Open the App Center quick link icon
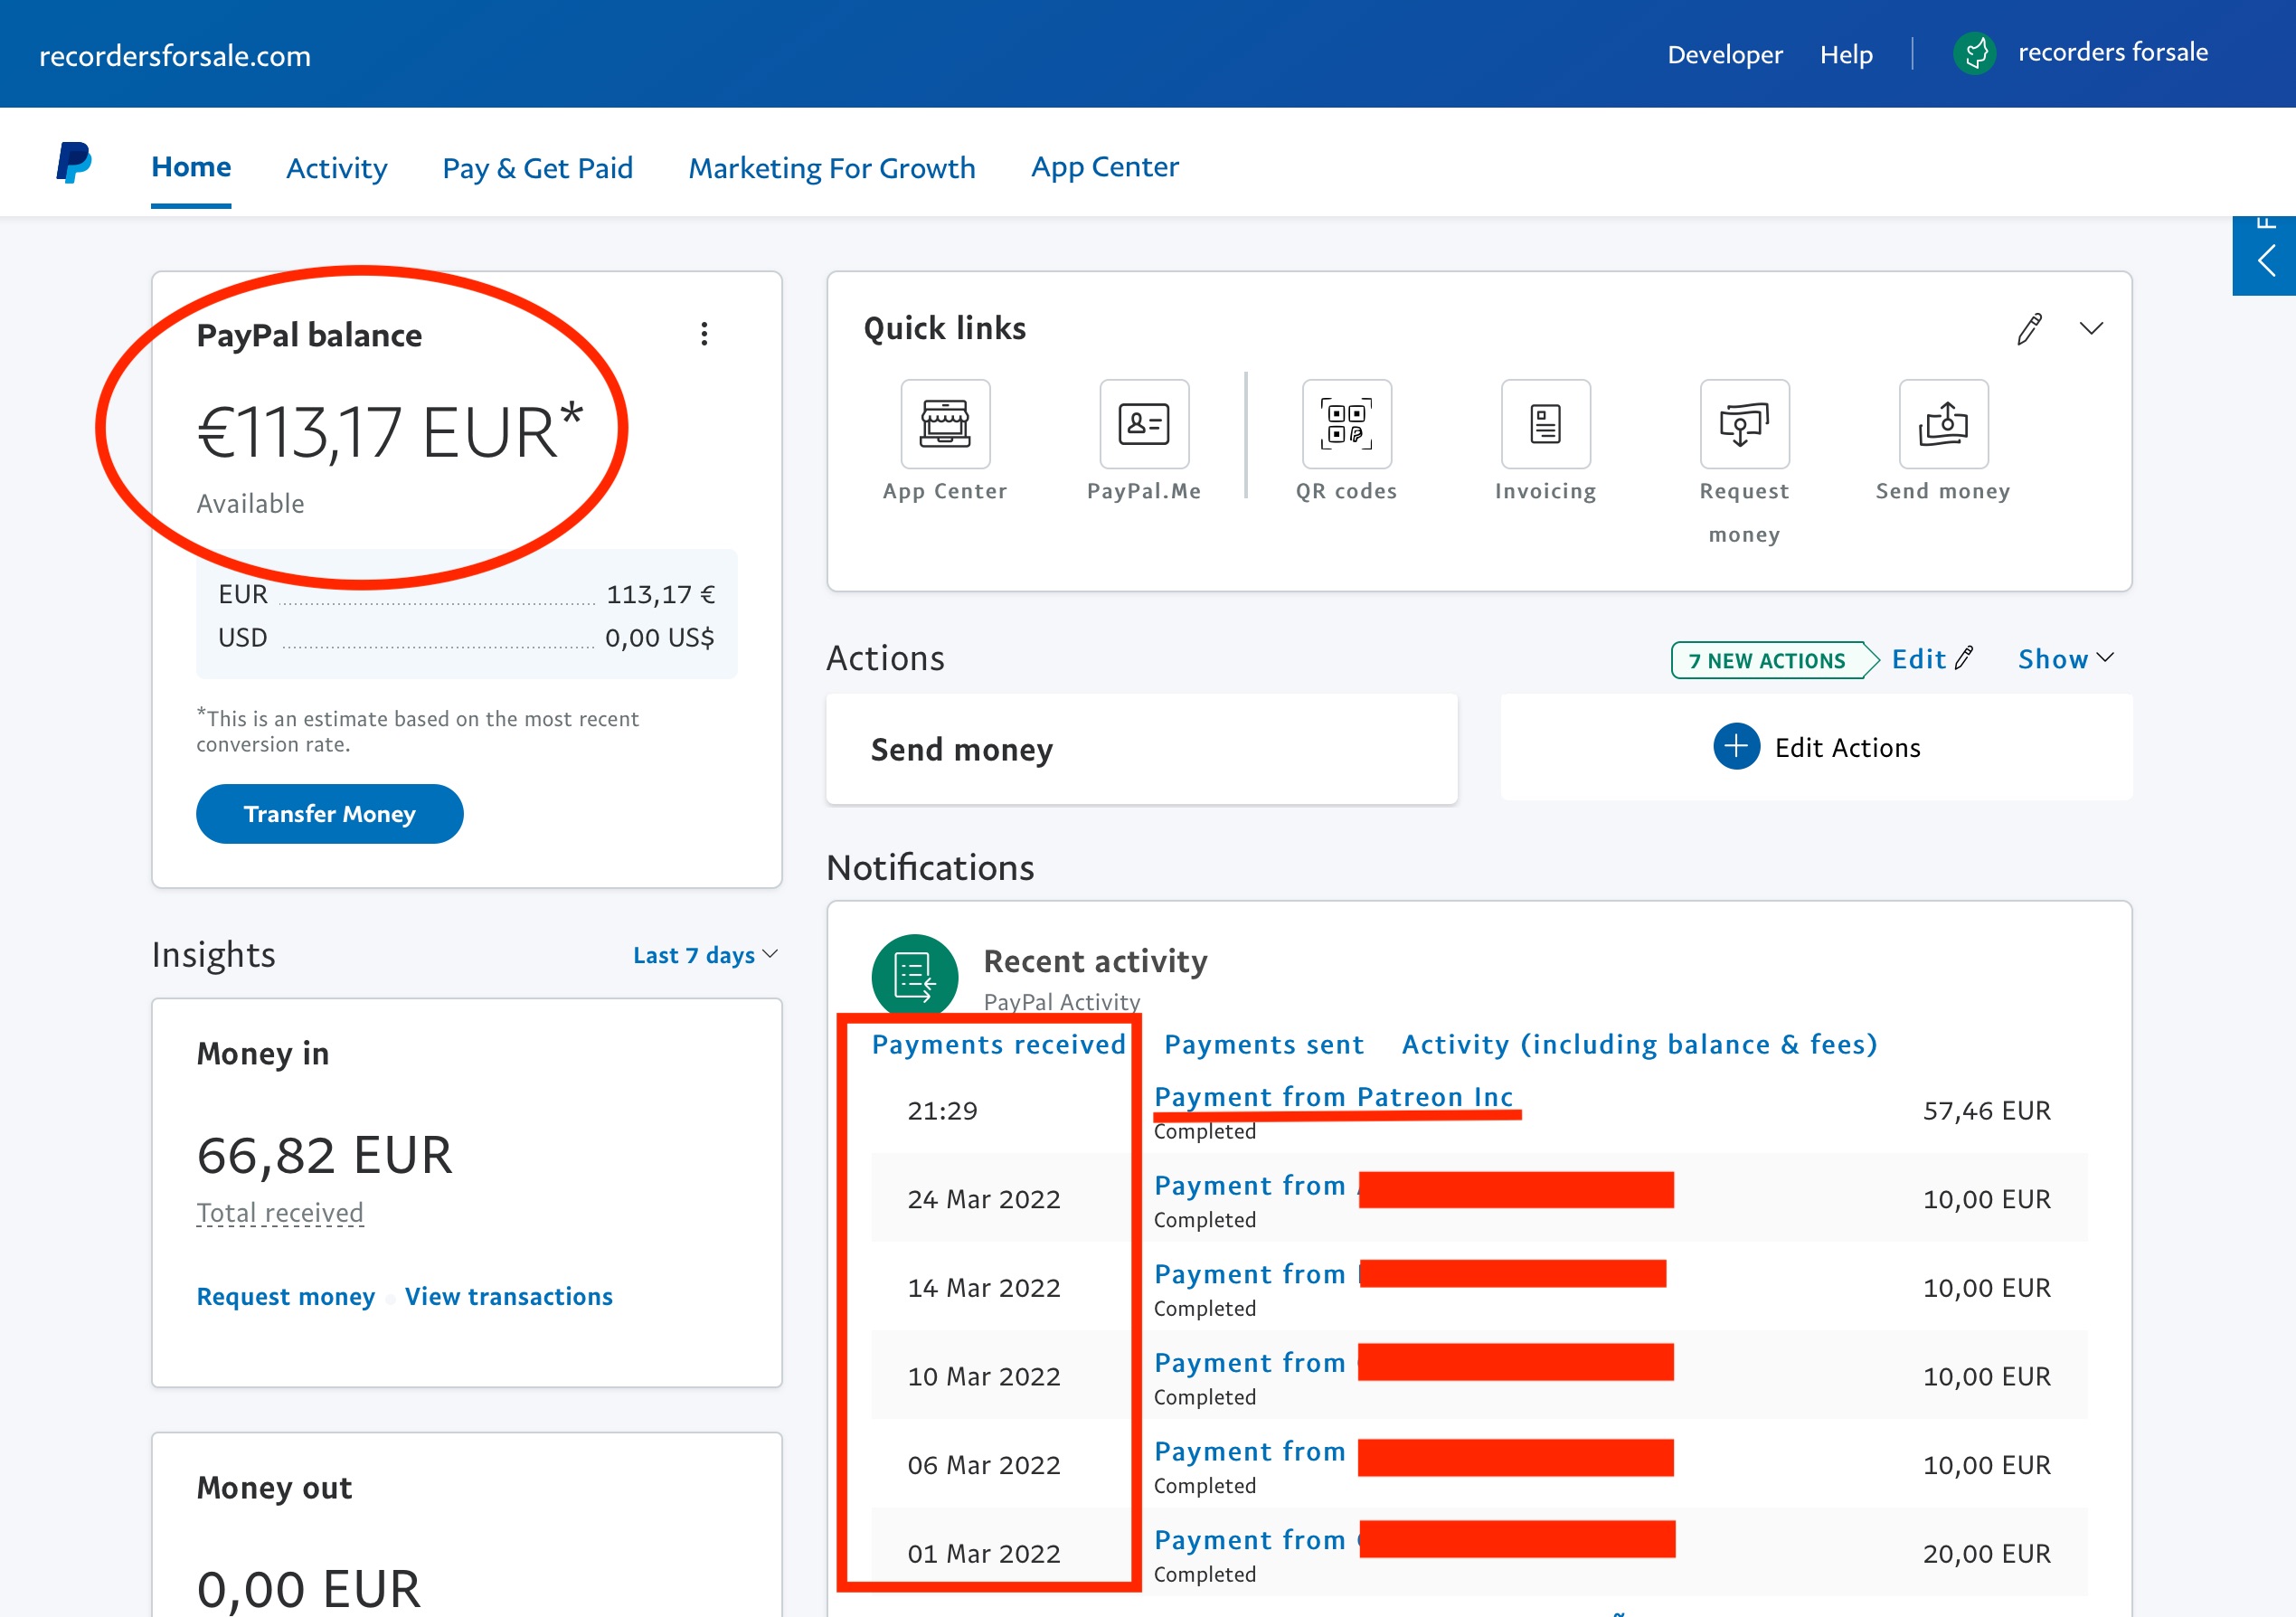Viewport: 2296px width, 1617px height. 944,424
